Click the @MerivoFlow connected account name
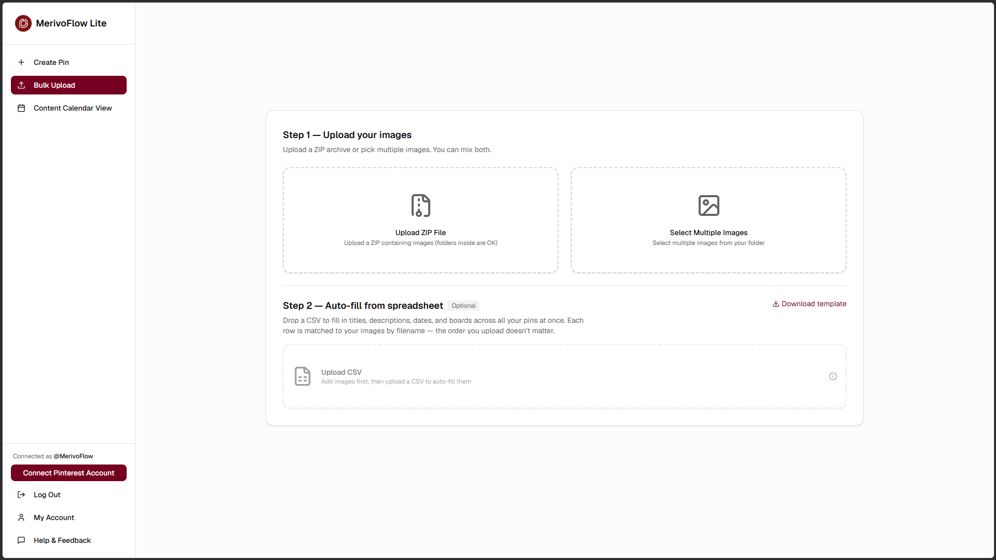Image resolution: width=996 pixels, height=560 pixels. pos(73,456)
